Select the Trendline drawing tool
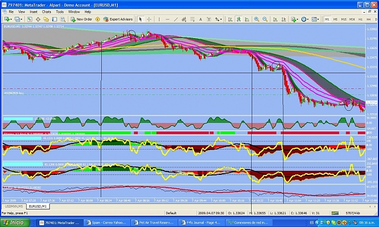This screenshot has width=379, height=227. 176,19
